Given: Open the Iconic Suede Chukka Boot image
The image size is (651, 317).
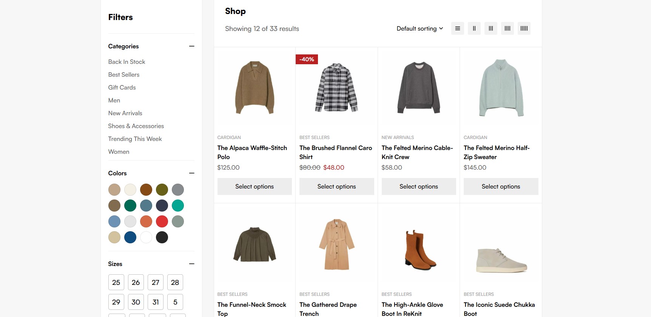Looking at the screenshot, I should click(501, 244).
